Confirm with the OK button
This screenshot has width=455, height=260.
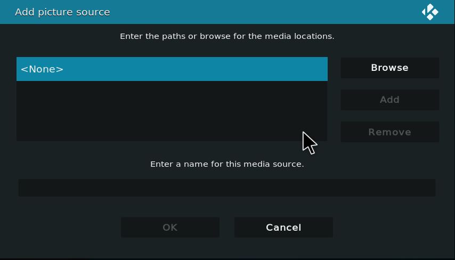coord(170,228)
